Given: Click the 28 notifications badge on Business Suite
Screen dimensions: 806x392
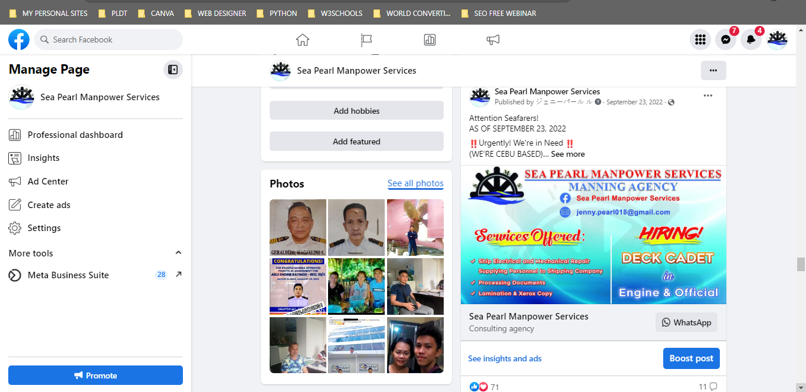Looking at the screenshot, I should click(x=161, y=275).
